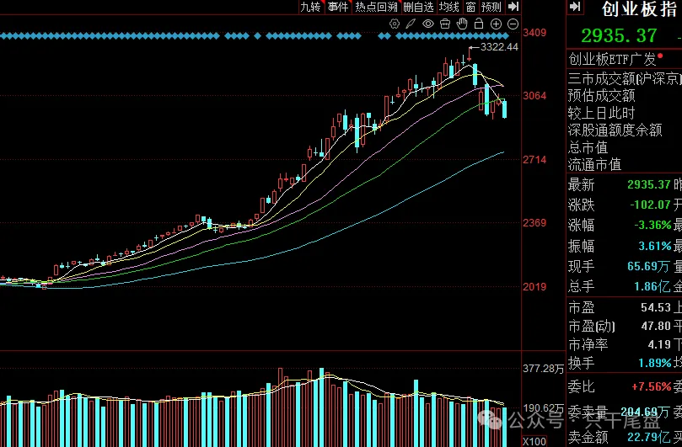Open the 九转 indicator tab
This screenshot has height=447, width=682.
(310, 7)
